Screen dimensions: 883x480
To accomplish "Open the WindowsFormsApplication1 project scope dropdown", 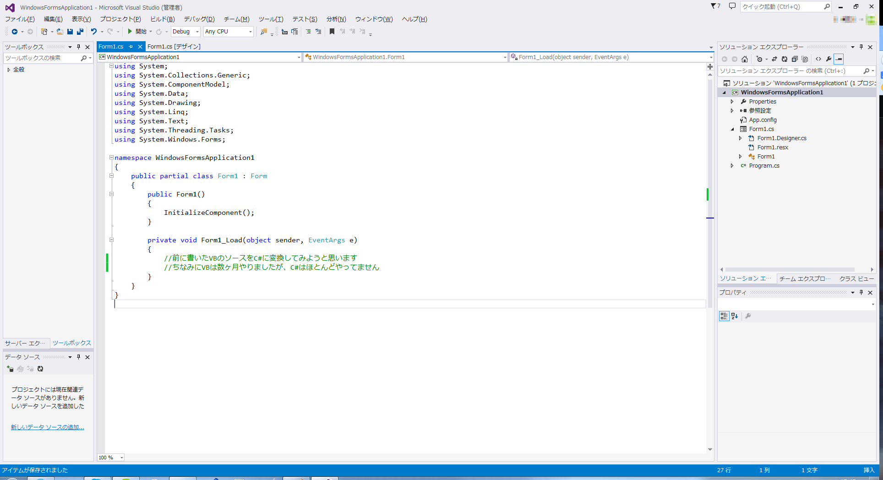I will (200, 57).
